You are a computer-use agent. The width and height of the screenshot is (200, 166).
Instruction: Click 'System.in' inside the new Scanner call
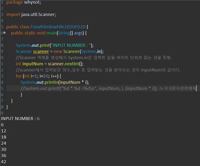click(x=91, y=51)
